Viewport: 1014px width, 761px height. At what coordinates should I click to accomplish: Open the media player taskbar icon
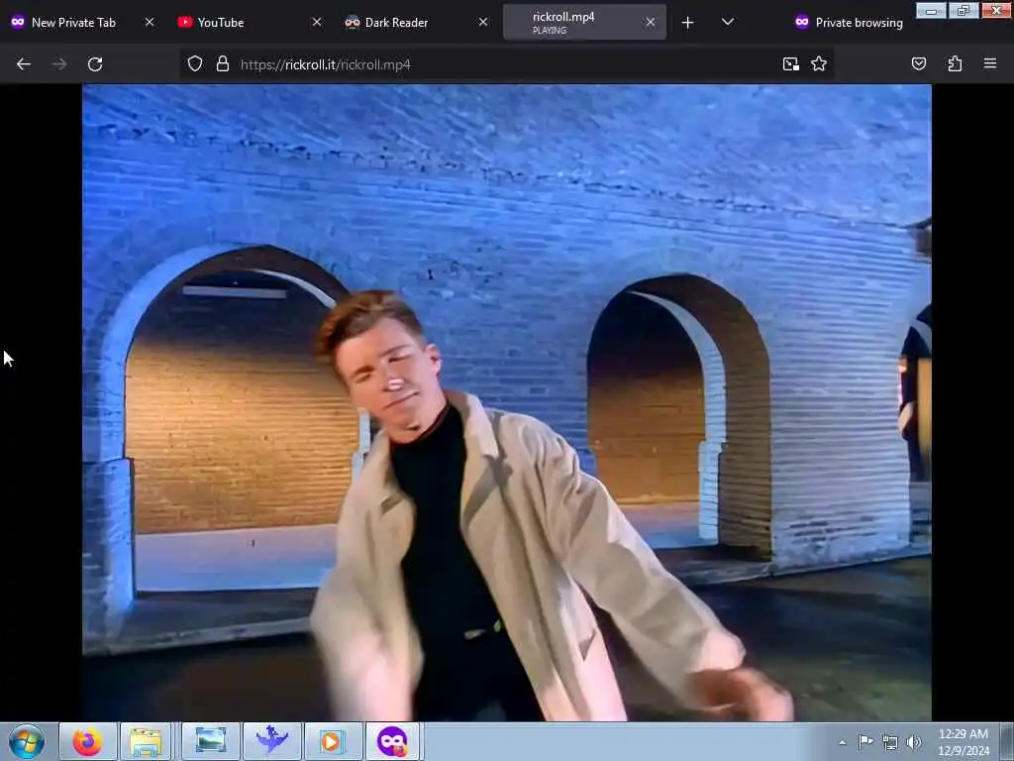coord(332,741)
